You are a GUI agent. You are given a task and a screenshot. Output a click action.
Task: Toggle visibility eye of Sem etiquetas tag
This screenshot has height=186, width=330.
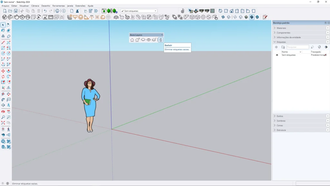coord(277,55)
